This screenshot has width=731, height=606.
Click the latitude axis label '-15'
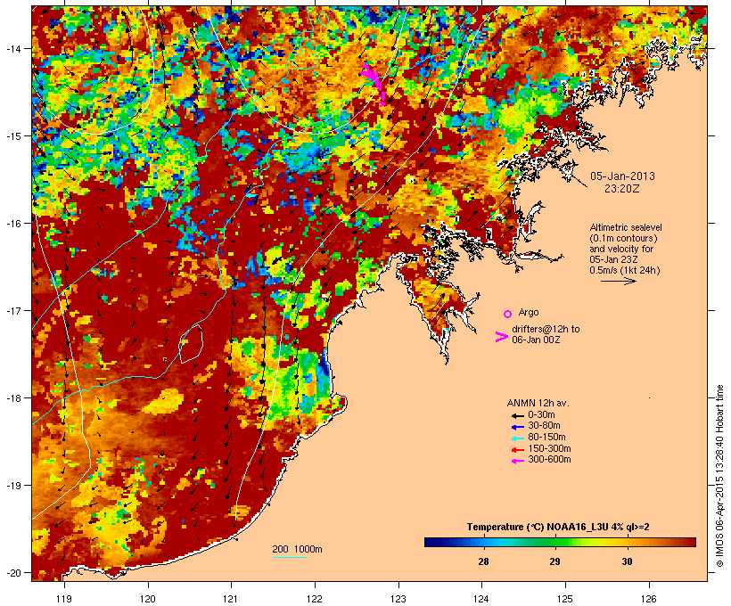click(x=12, y=136)
